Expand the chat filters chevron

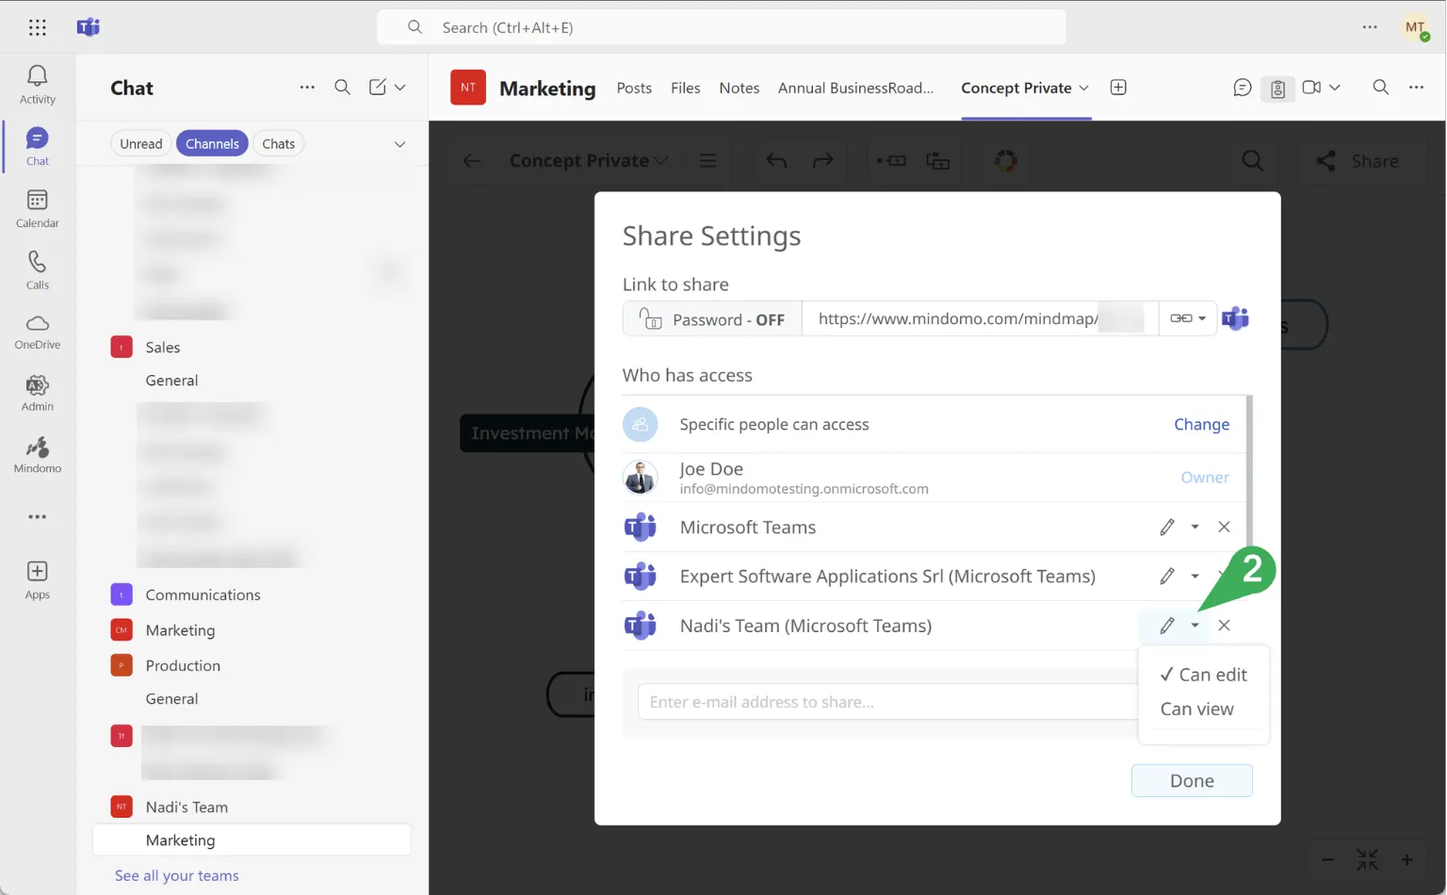pos(399,144)
